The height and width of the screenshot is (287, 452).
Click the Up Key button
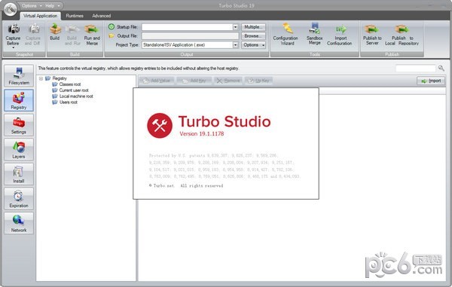click(x=259, y=81)
